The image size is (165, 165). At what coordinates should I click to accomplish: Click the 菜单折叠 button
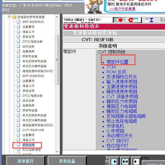click(67, 161)
